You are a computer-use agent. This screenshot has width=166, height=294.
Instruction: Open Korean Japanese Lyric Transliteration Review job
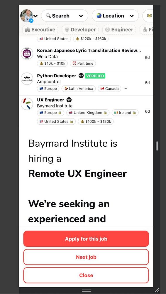89,51
